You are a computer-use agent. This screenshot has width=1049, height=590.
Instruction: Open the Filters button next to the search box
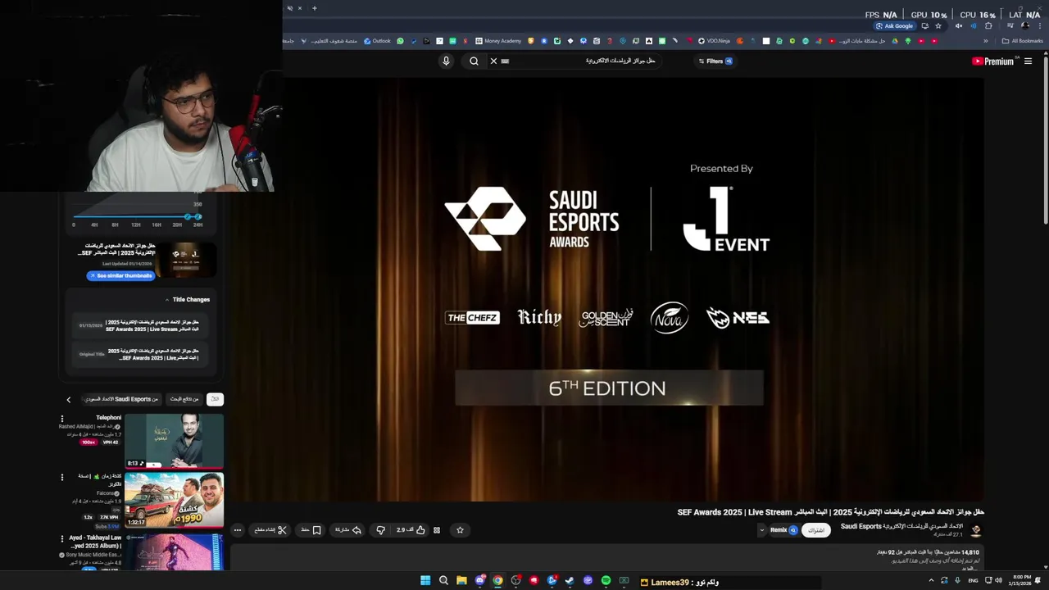click(x=715, y=61)
